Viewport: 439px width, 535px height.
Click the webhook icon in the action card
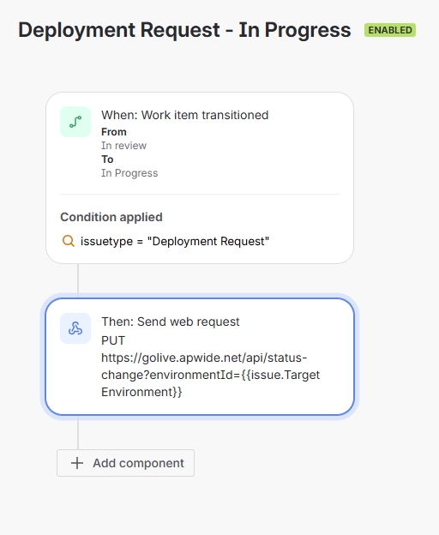[x=75, y=328]
